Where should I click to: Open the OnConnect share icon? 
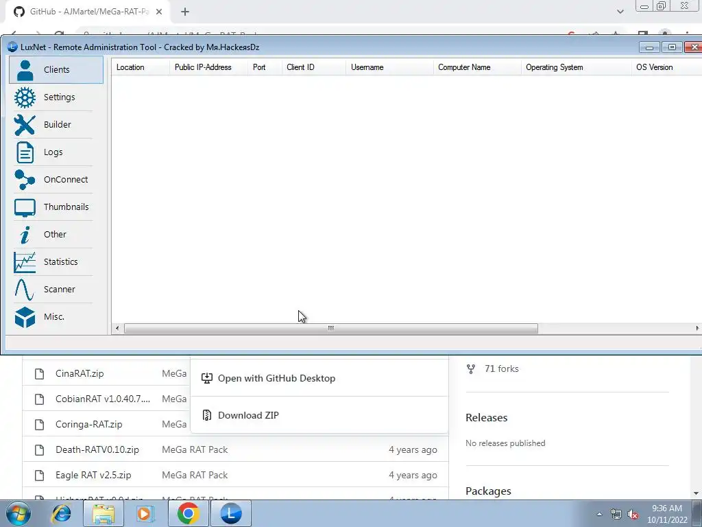(25, 180)
